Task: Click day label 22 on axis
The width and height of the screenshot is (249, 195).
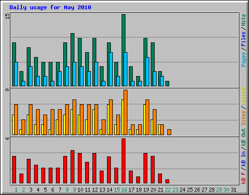Action: coord(168,190)
